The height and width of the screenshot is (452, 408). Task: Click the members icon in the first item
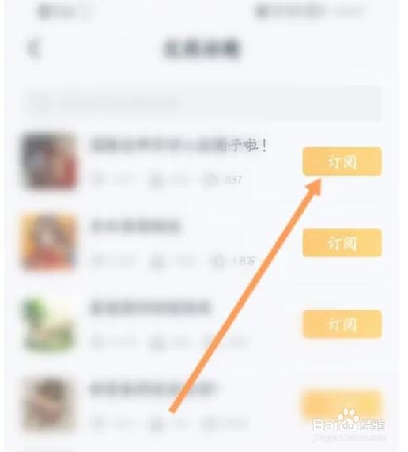coord(156,180)
